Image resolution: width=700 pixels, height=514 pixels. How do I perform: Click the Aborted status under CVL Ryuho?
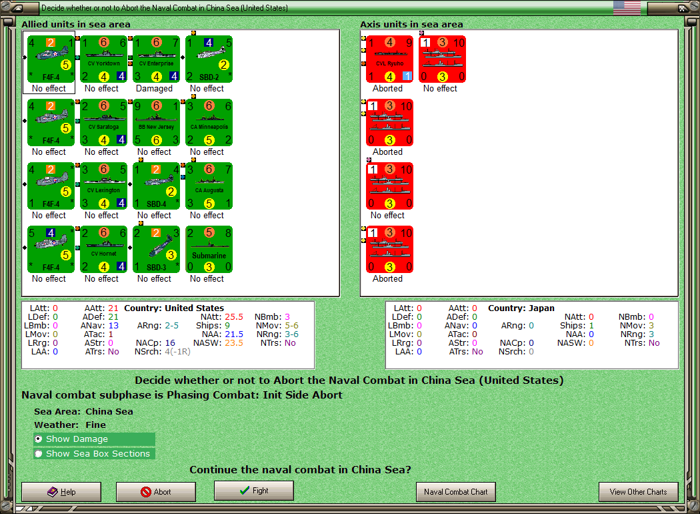(x=387, y=89)
